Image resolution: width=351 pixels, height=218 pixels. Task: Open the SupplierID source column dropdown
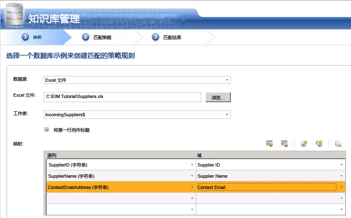point(192,165)
